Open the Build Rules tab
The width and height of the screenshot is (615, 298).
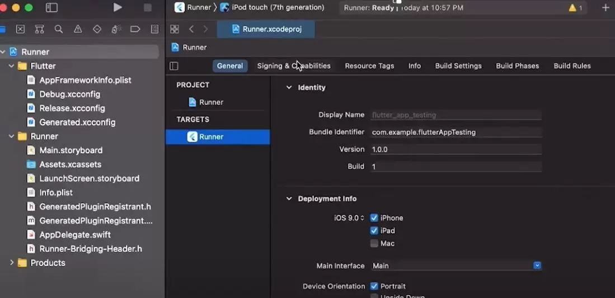tap(572, 66)
